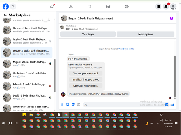Click the chat list vertical scrollbar
Screen dimensions: 181x135
(x=55, y=75)
